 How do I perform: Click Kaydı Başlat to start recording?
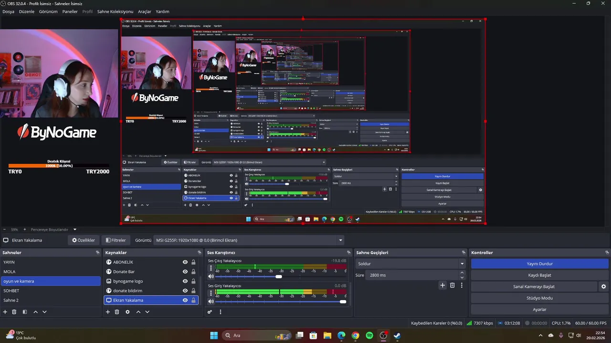click(x=539, y=275)
